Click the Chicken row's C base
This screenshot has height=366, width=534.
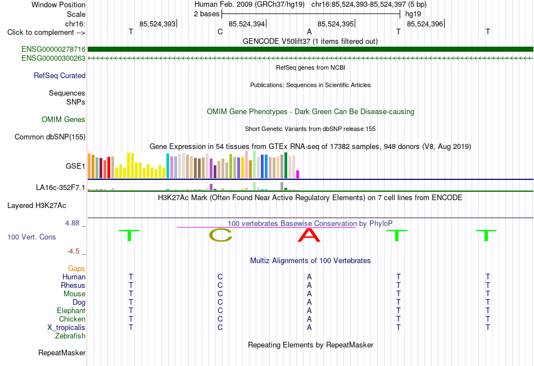(x=220, y=319)
